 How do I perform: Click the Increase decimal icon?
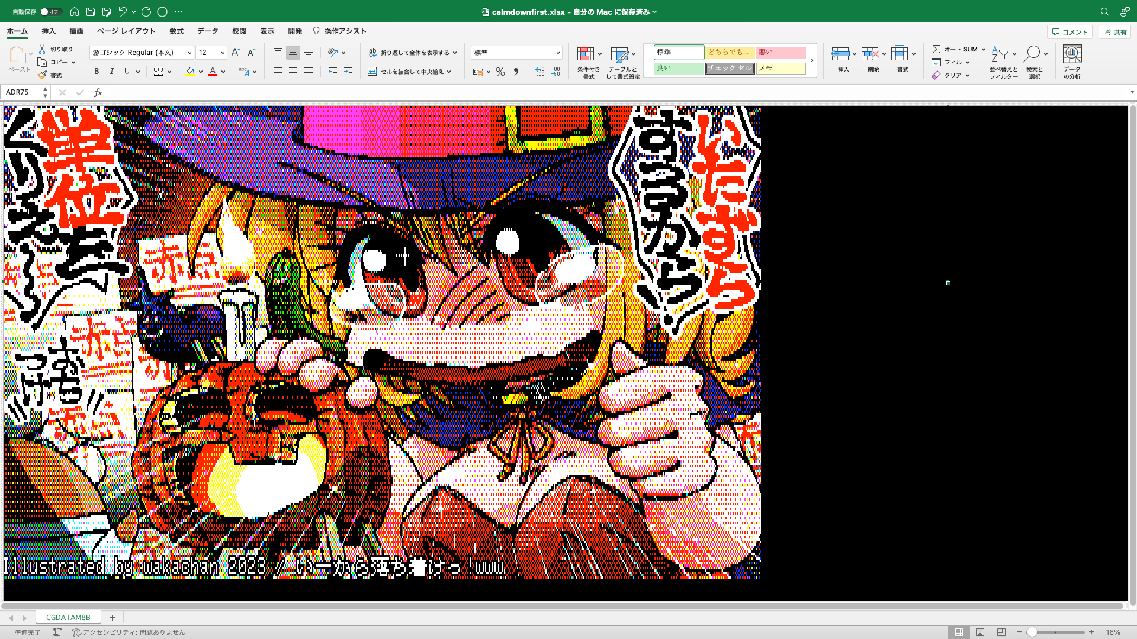pyautogui.click(x=539, y=72)
